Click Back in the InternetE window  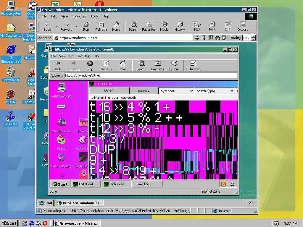(57, 66)
